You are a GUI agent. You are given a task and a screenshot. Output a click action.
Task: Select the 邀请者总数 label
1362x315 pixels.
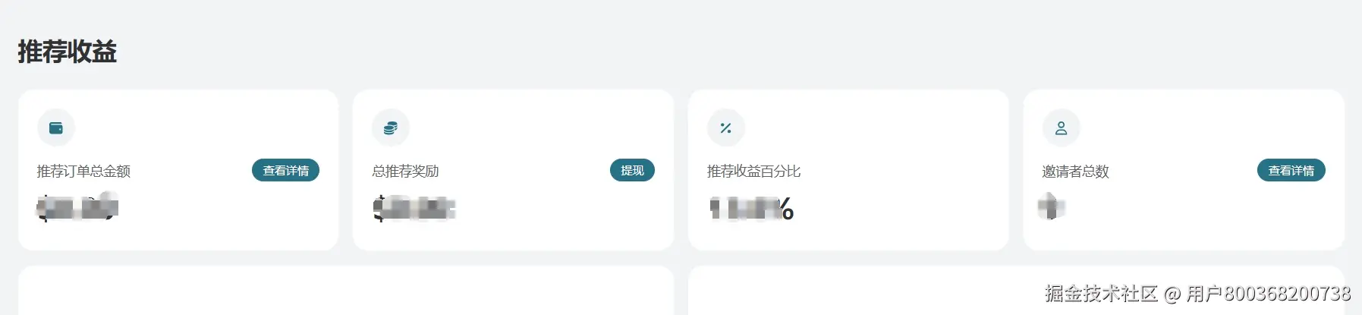1075,172
